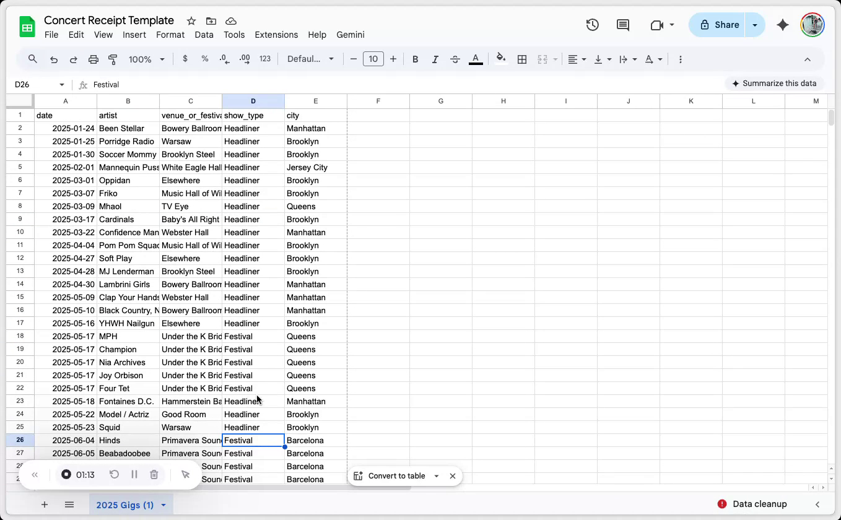Increase font size with plus
This screenshot has height=520, width=841.
[393, 59]
